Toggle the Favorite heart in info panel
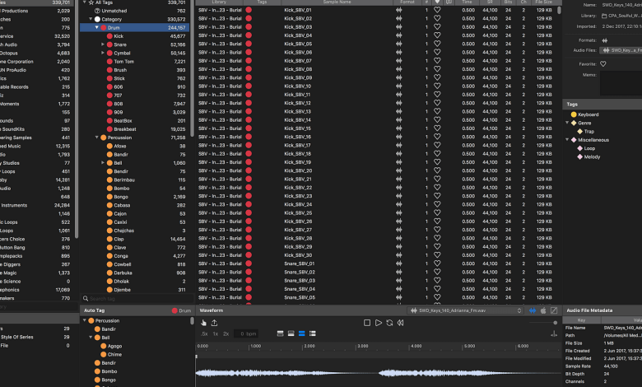The width and height of the screenshot is (642, 387). pyautogui.click(x=603, y=64)
